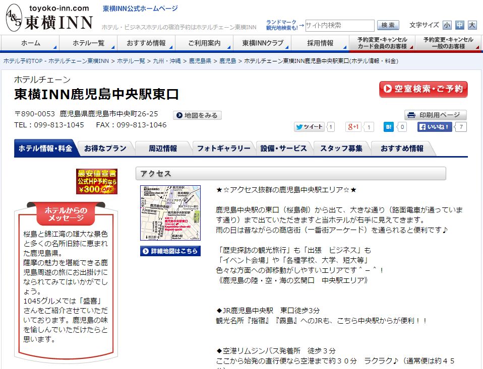Image resolution: width=483 pixels, height=369 pixels.
Task: Select the ホテル情報・料金 tab
Action: (45, 148)
